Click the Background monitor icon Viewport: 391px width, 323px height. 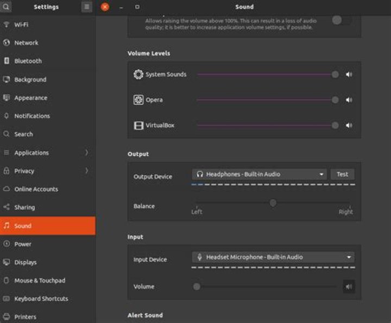[7, 79]
